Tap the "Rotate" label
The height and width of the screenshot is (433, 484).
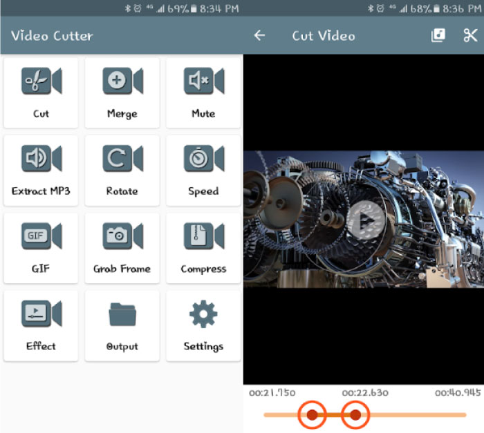coord(122,191)
